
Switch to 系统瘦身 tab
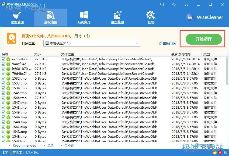pos(84,17)
